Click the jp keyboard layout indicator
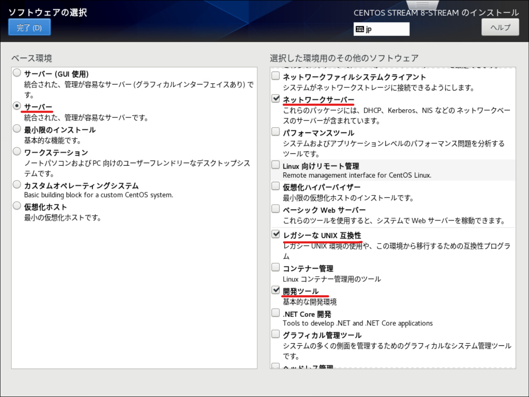 pyautogui.click(x=381, y=29)
